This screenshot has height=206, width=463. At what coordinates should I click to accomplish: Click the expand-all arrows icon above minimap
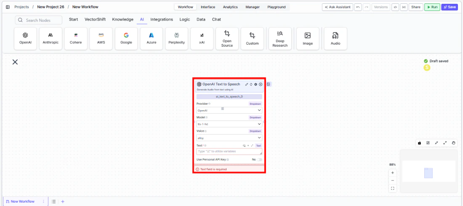coord(445,143)
